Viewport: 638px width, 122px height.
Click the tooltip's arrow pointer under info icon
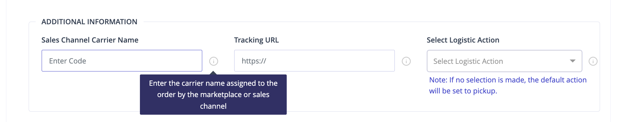(214, 72)
